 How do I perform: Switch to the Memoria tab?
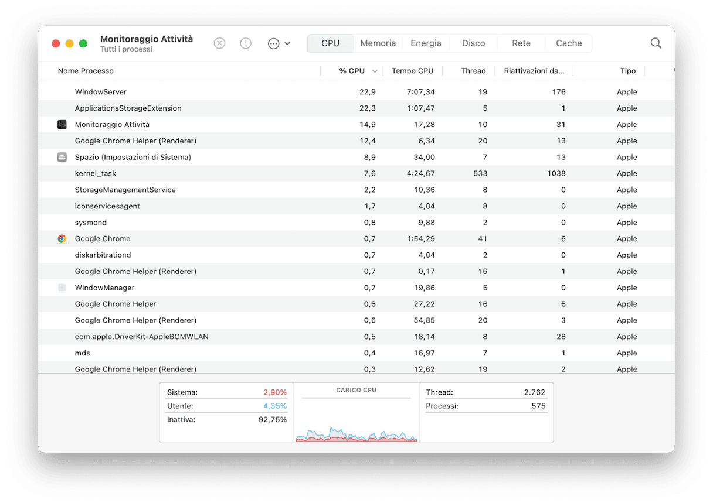pos(378,43)
